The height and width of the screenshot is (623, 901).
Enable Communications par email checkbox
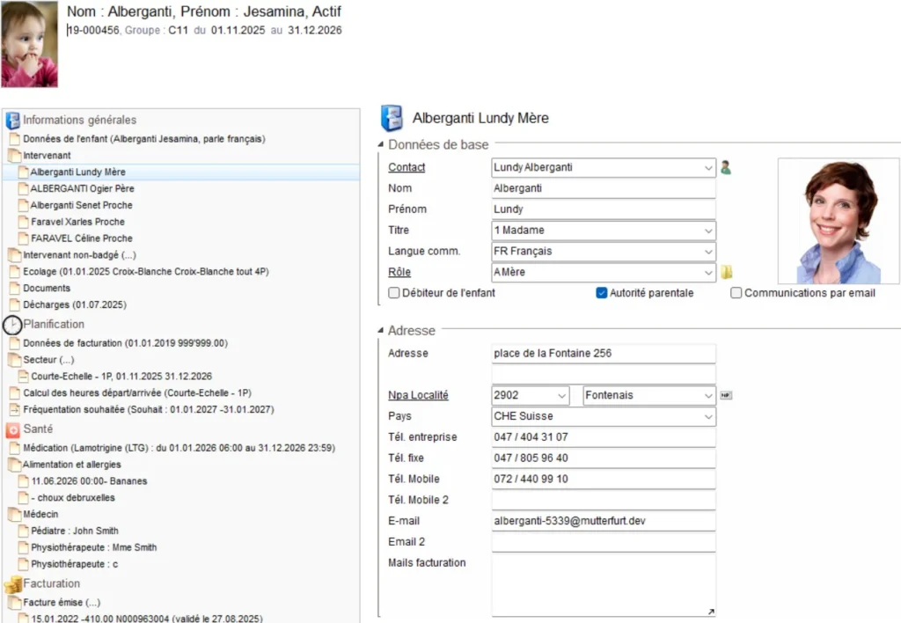(736, 293)
